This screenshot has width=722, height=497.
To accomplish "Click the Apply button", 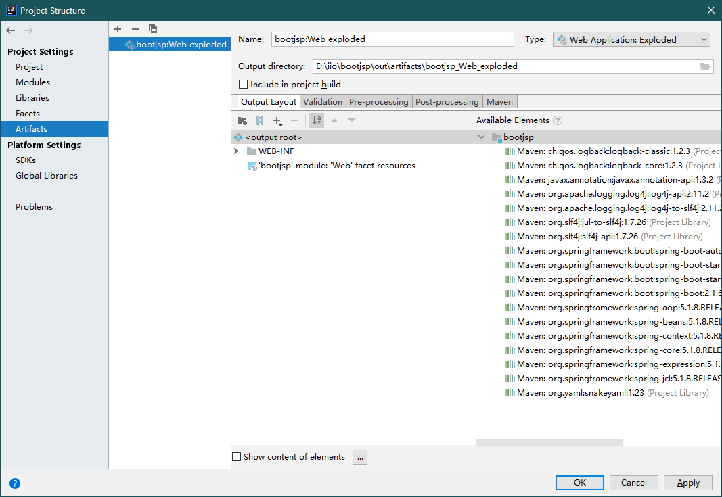I will click(688, 483).
